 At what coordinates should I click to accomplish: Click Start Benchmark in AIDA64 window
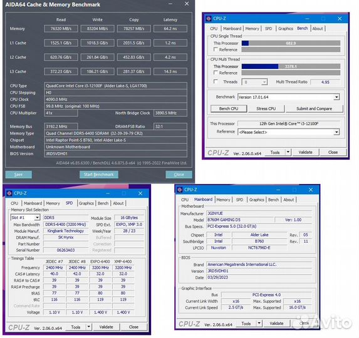(99, 175)
